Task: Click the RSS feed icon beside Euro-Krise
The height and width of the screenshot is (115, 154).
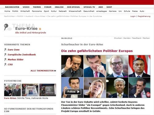Action: click(40, 29)
